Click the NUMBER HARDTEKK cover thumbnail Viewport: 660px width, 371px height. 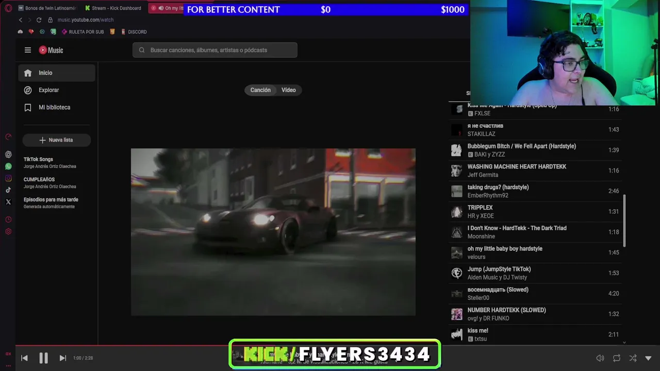(x=457, y=314)
